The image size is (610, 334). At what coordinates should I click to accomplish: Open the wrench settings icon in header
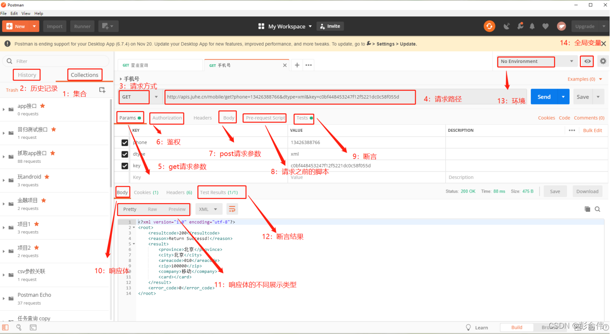pyautogui.click(x=520, y=26)
